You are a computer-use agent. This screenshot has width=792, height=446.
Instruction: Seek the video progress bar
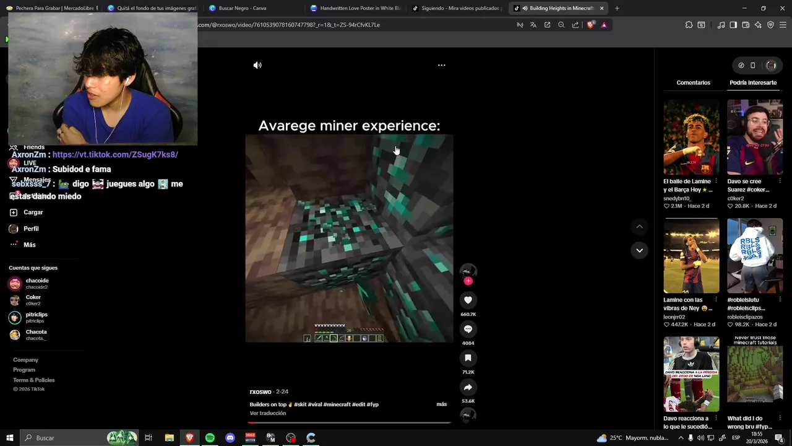click(350, 422)
